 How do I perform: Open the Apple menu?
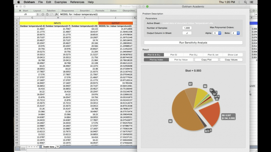18,2
